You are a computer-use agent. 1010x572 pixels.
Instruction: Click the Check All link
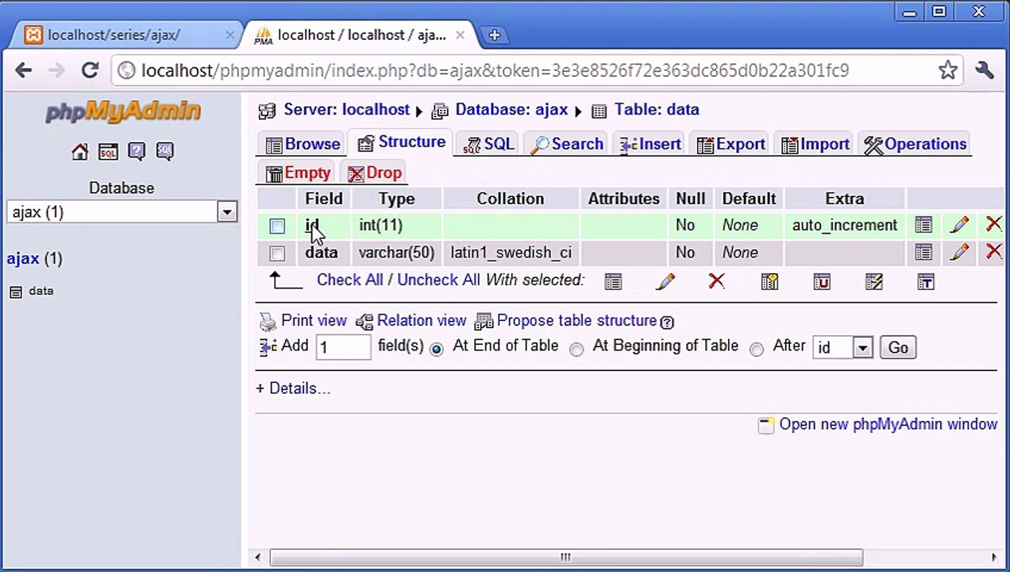pos(350,280)
